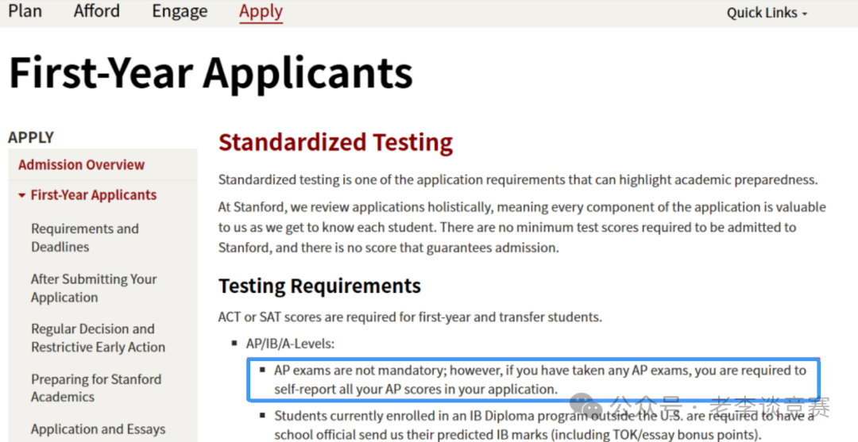Screen dimensions: 858x442
Task: Visit the Preparing for Stanford Academics page
Action: pos(95,388)
